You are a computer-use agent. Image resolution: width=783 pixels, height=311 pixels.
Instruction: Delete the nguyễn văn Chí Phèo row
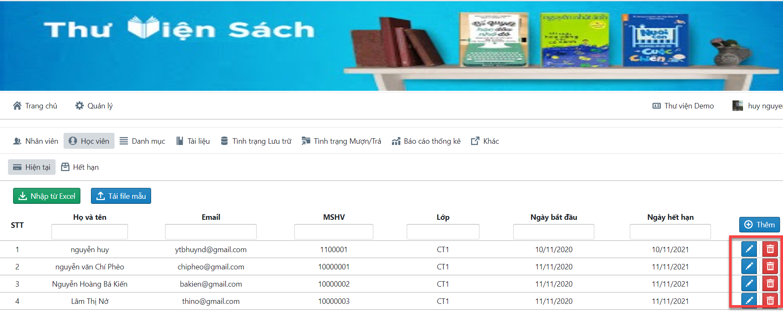pyautogui.click(x=770, y=266)
